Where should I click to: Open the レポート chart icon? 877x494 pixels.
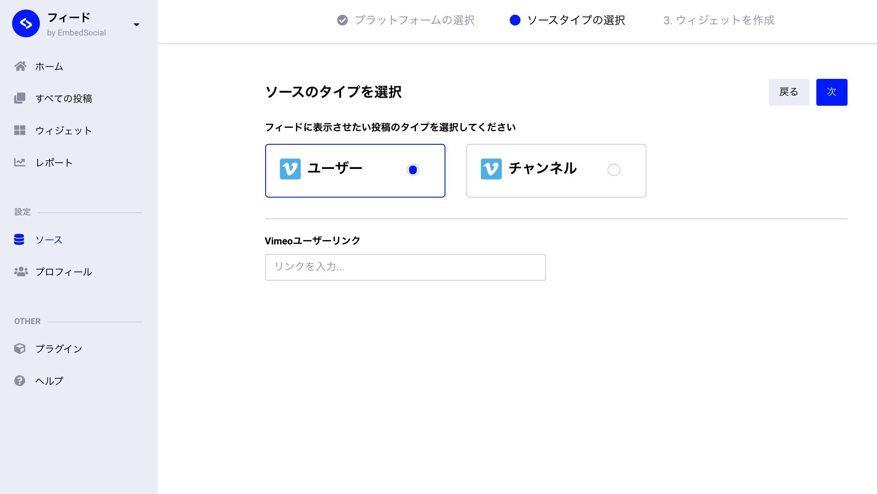(20, 162)
